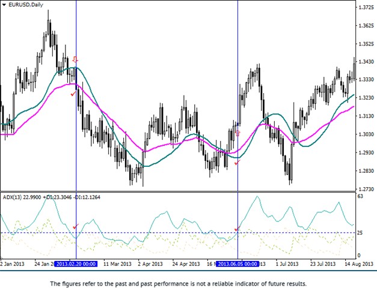Click the 2013.06.05 00:00 date label

238,264
